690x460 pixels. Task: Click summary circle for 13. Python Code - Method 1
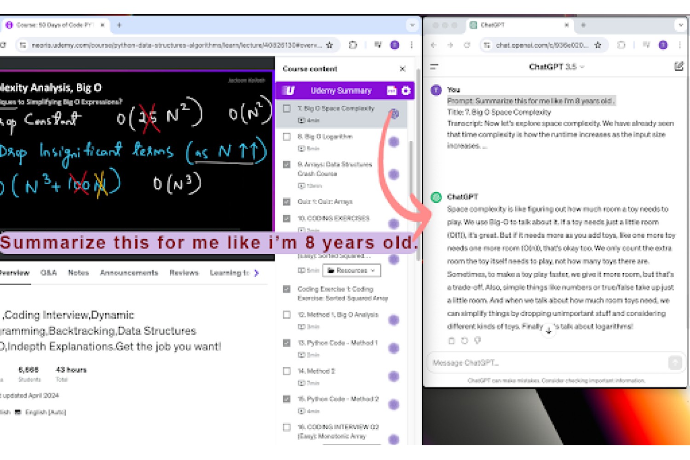[394, 348]
